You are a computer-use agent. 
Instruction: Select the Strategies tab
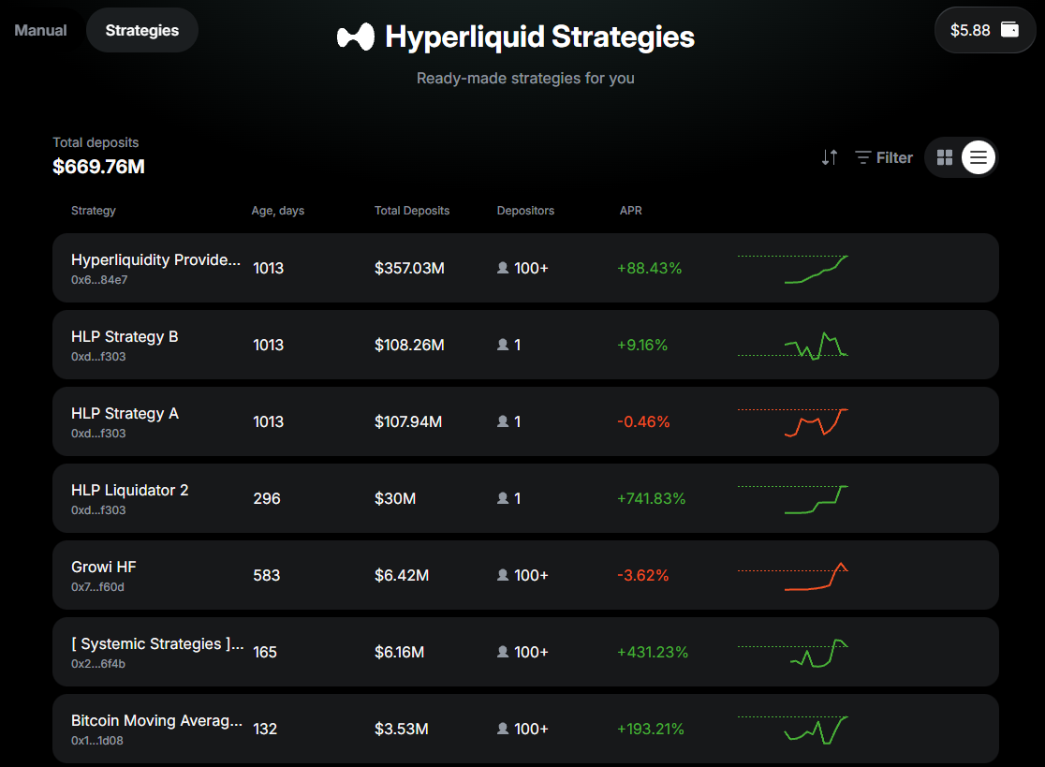click(x=141, y=30)
